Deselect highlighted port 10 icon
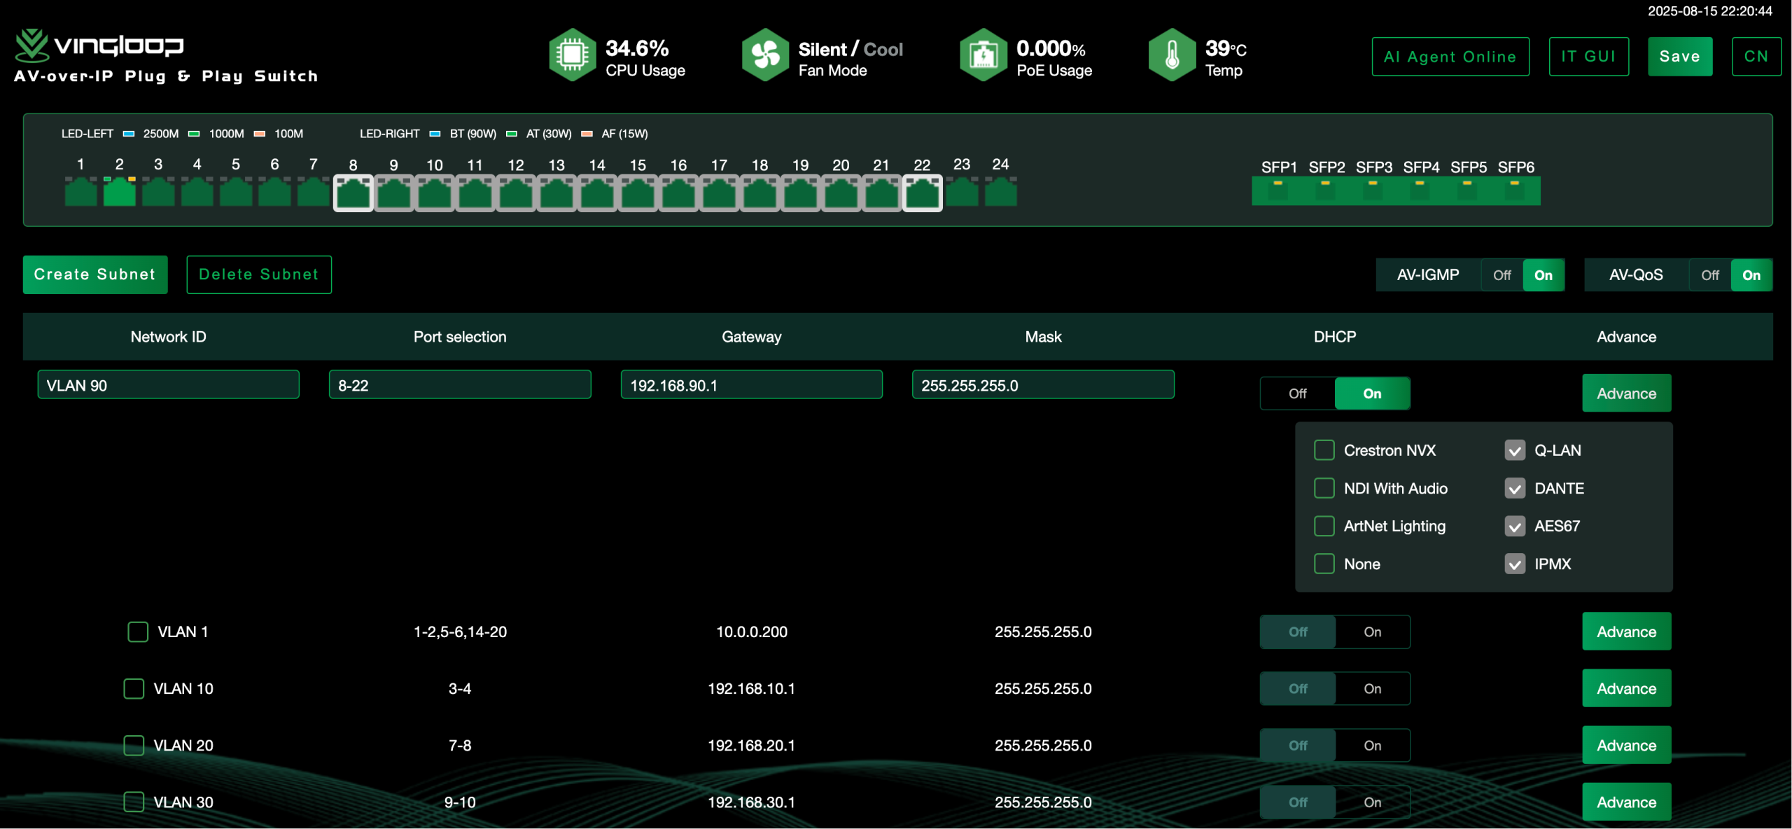The height and width of the screenshot is (829, 1792). [435, 193]
